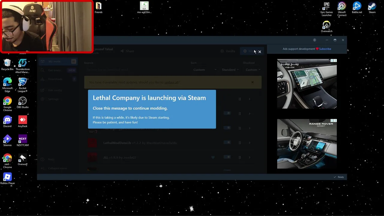
Task: Open the Google Chrome desktop shortcut
Action: [x=7, y=104]
